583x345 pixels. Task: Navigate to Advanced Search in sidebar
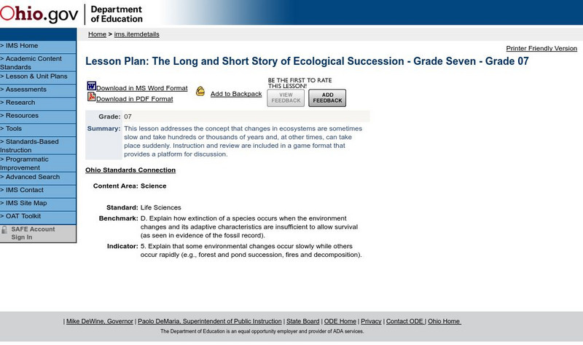31,177
